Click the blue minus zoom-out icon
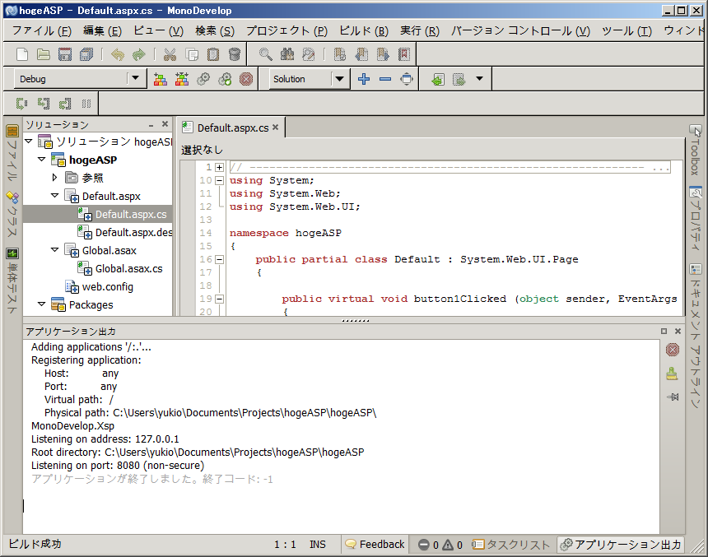 (384, 79)
